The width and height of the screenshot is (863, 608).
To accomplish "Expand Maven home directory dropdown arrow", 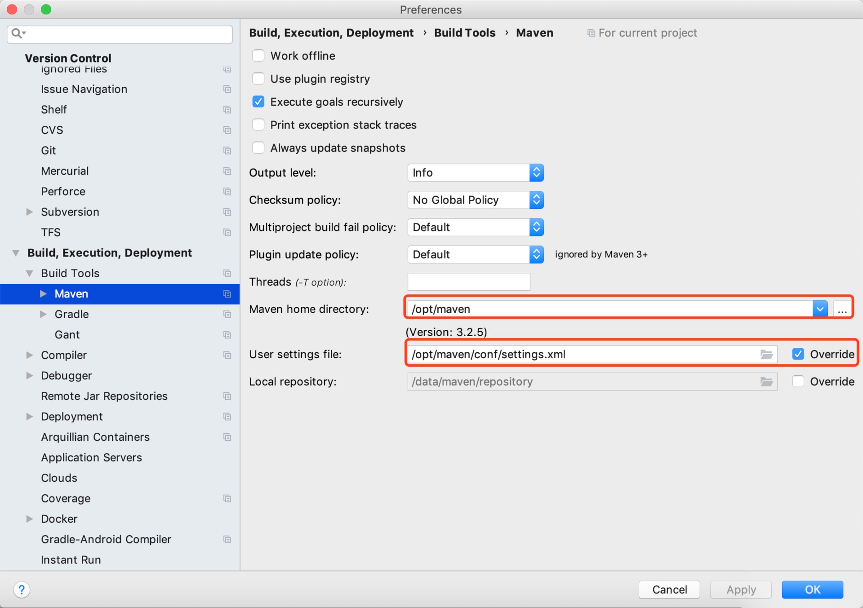I will click(820, 309).
